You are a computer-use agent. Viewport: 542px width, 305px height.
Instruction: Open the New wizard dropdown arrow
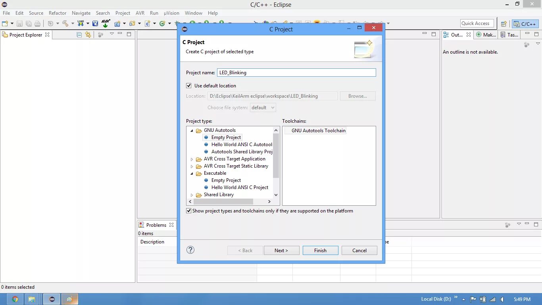click(12, 24)
